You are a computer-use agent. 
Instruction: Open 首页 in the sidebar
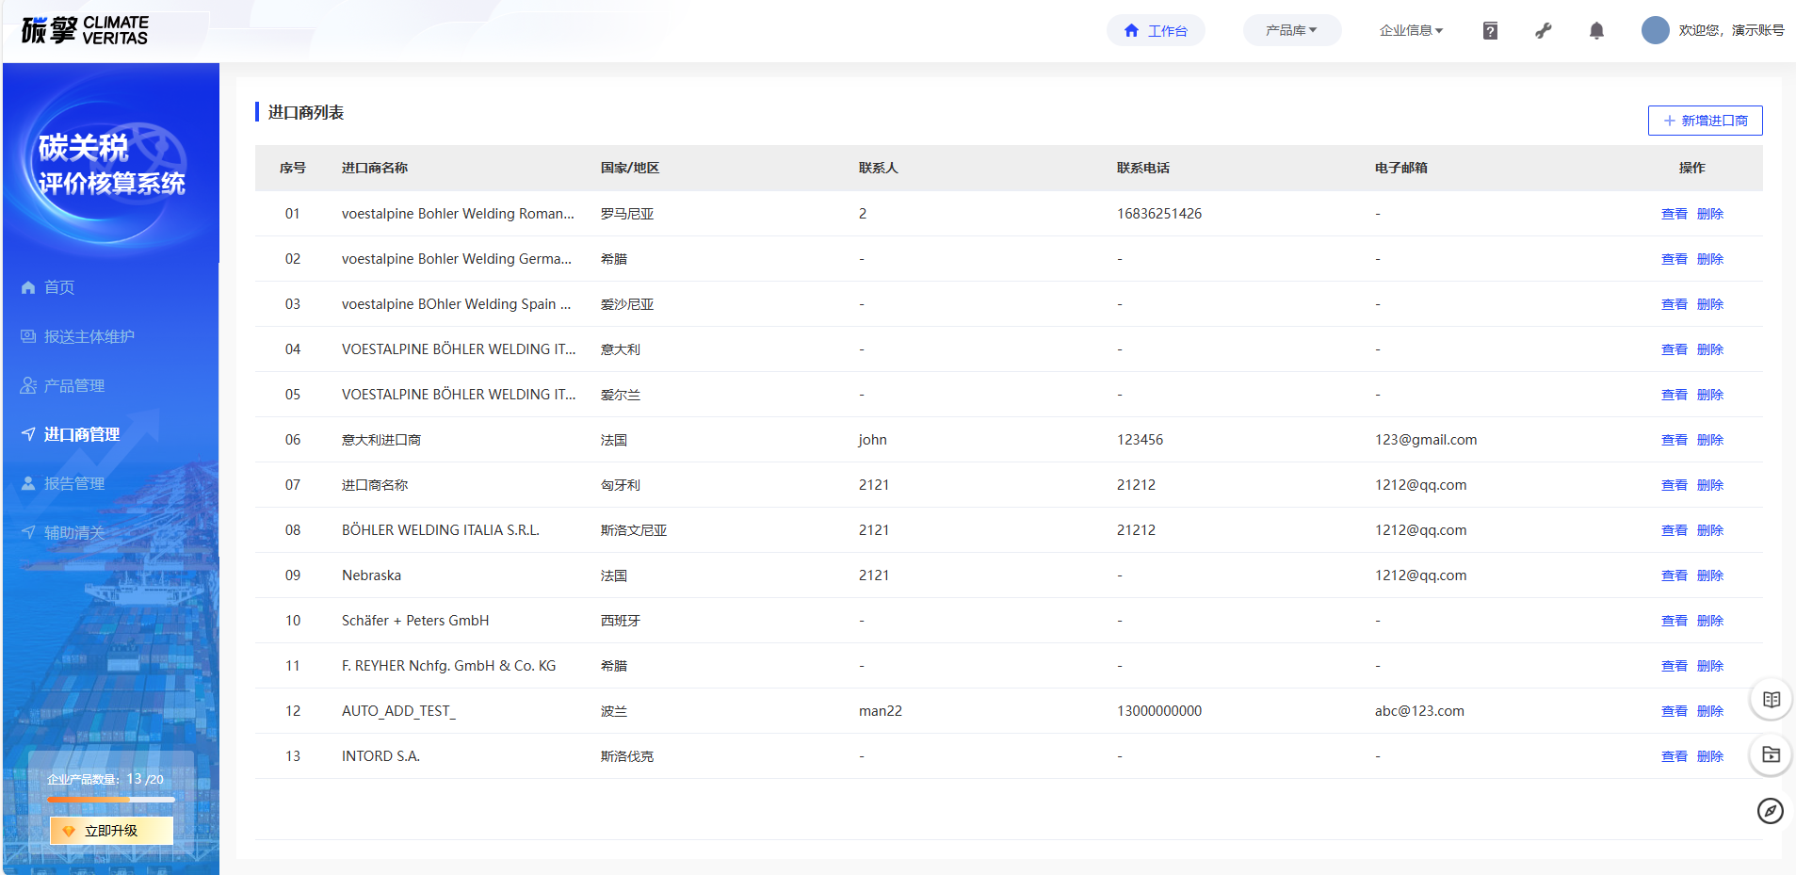[x=58, y=287]
